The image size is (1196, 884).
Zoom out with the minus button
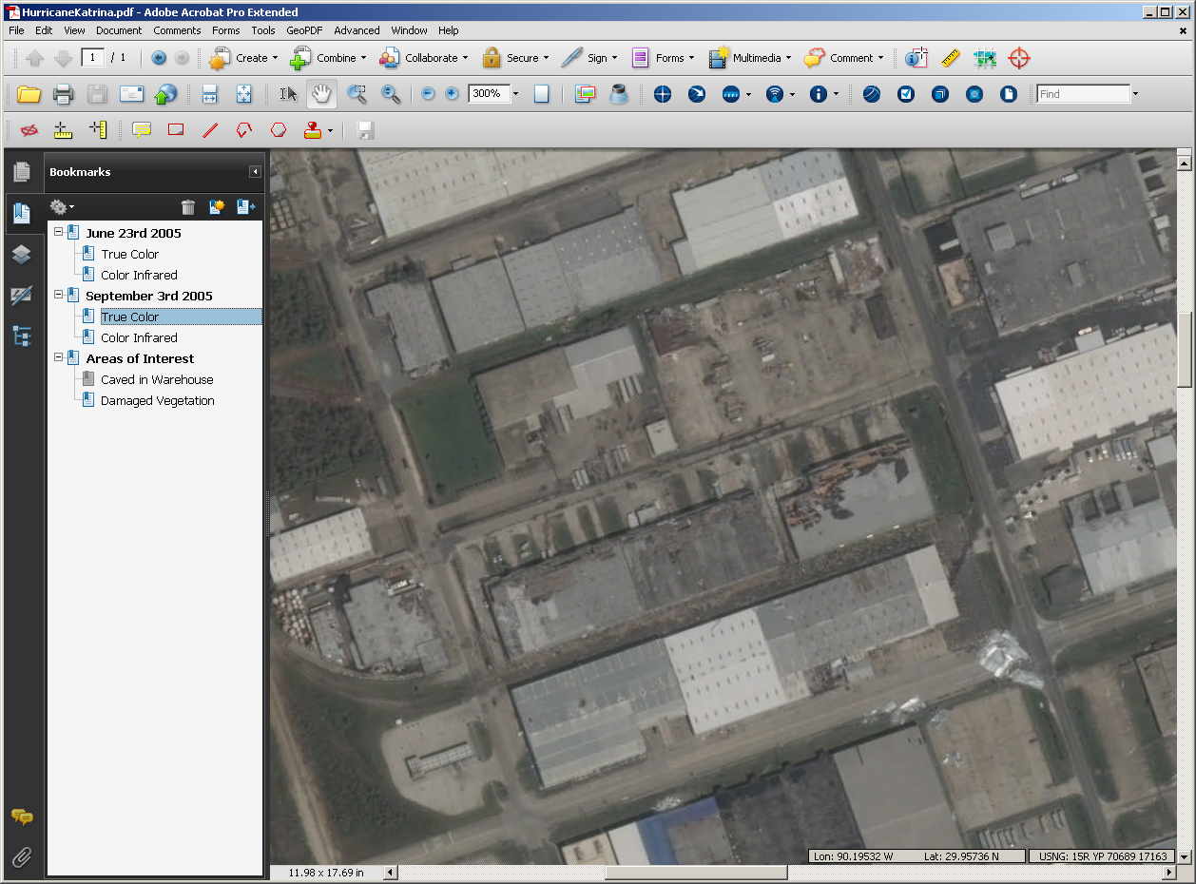[428, 94]
